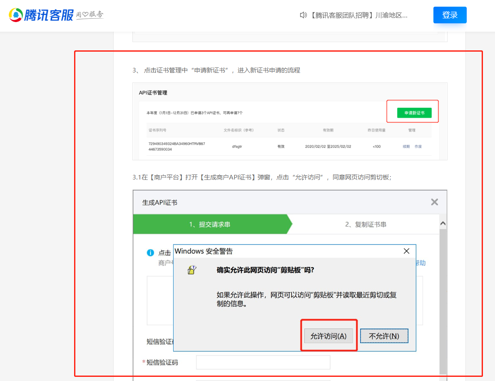Select the 2、复制证书串 step tab
This screenshot has width=495, height=381.
366,224
